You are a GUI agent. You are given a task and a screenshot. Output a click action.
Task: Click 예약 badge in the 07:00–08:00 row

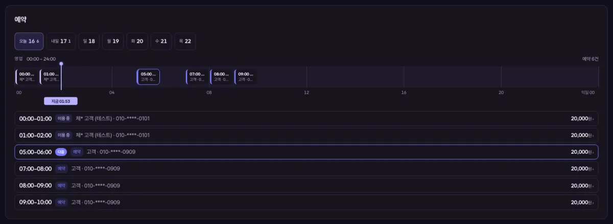(x=61, y=169)
